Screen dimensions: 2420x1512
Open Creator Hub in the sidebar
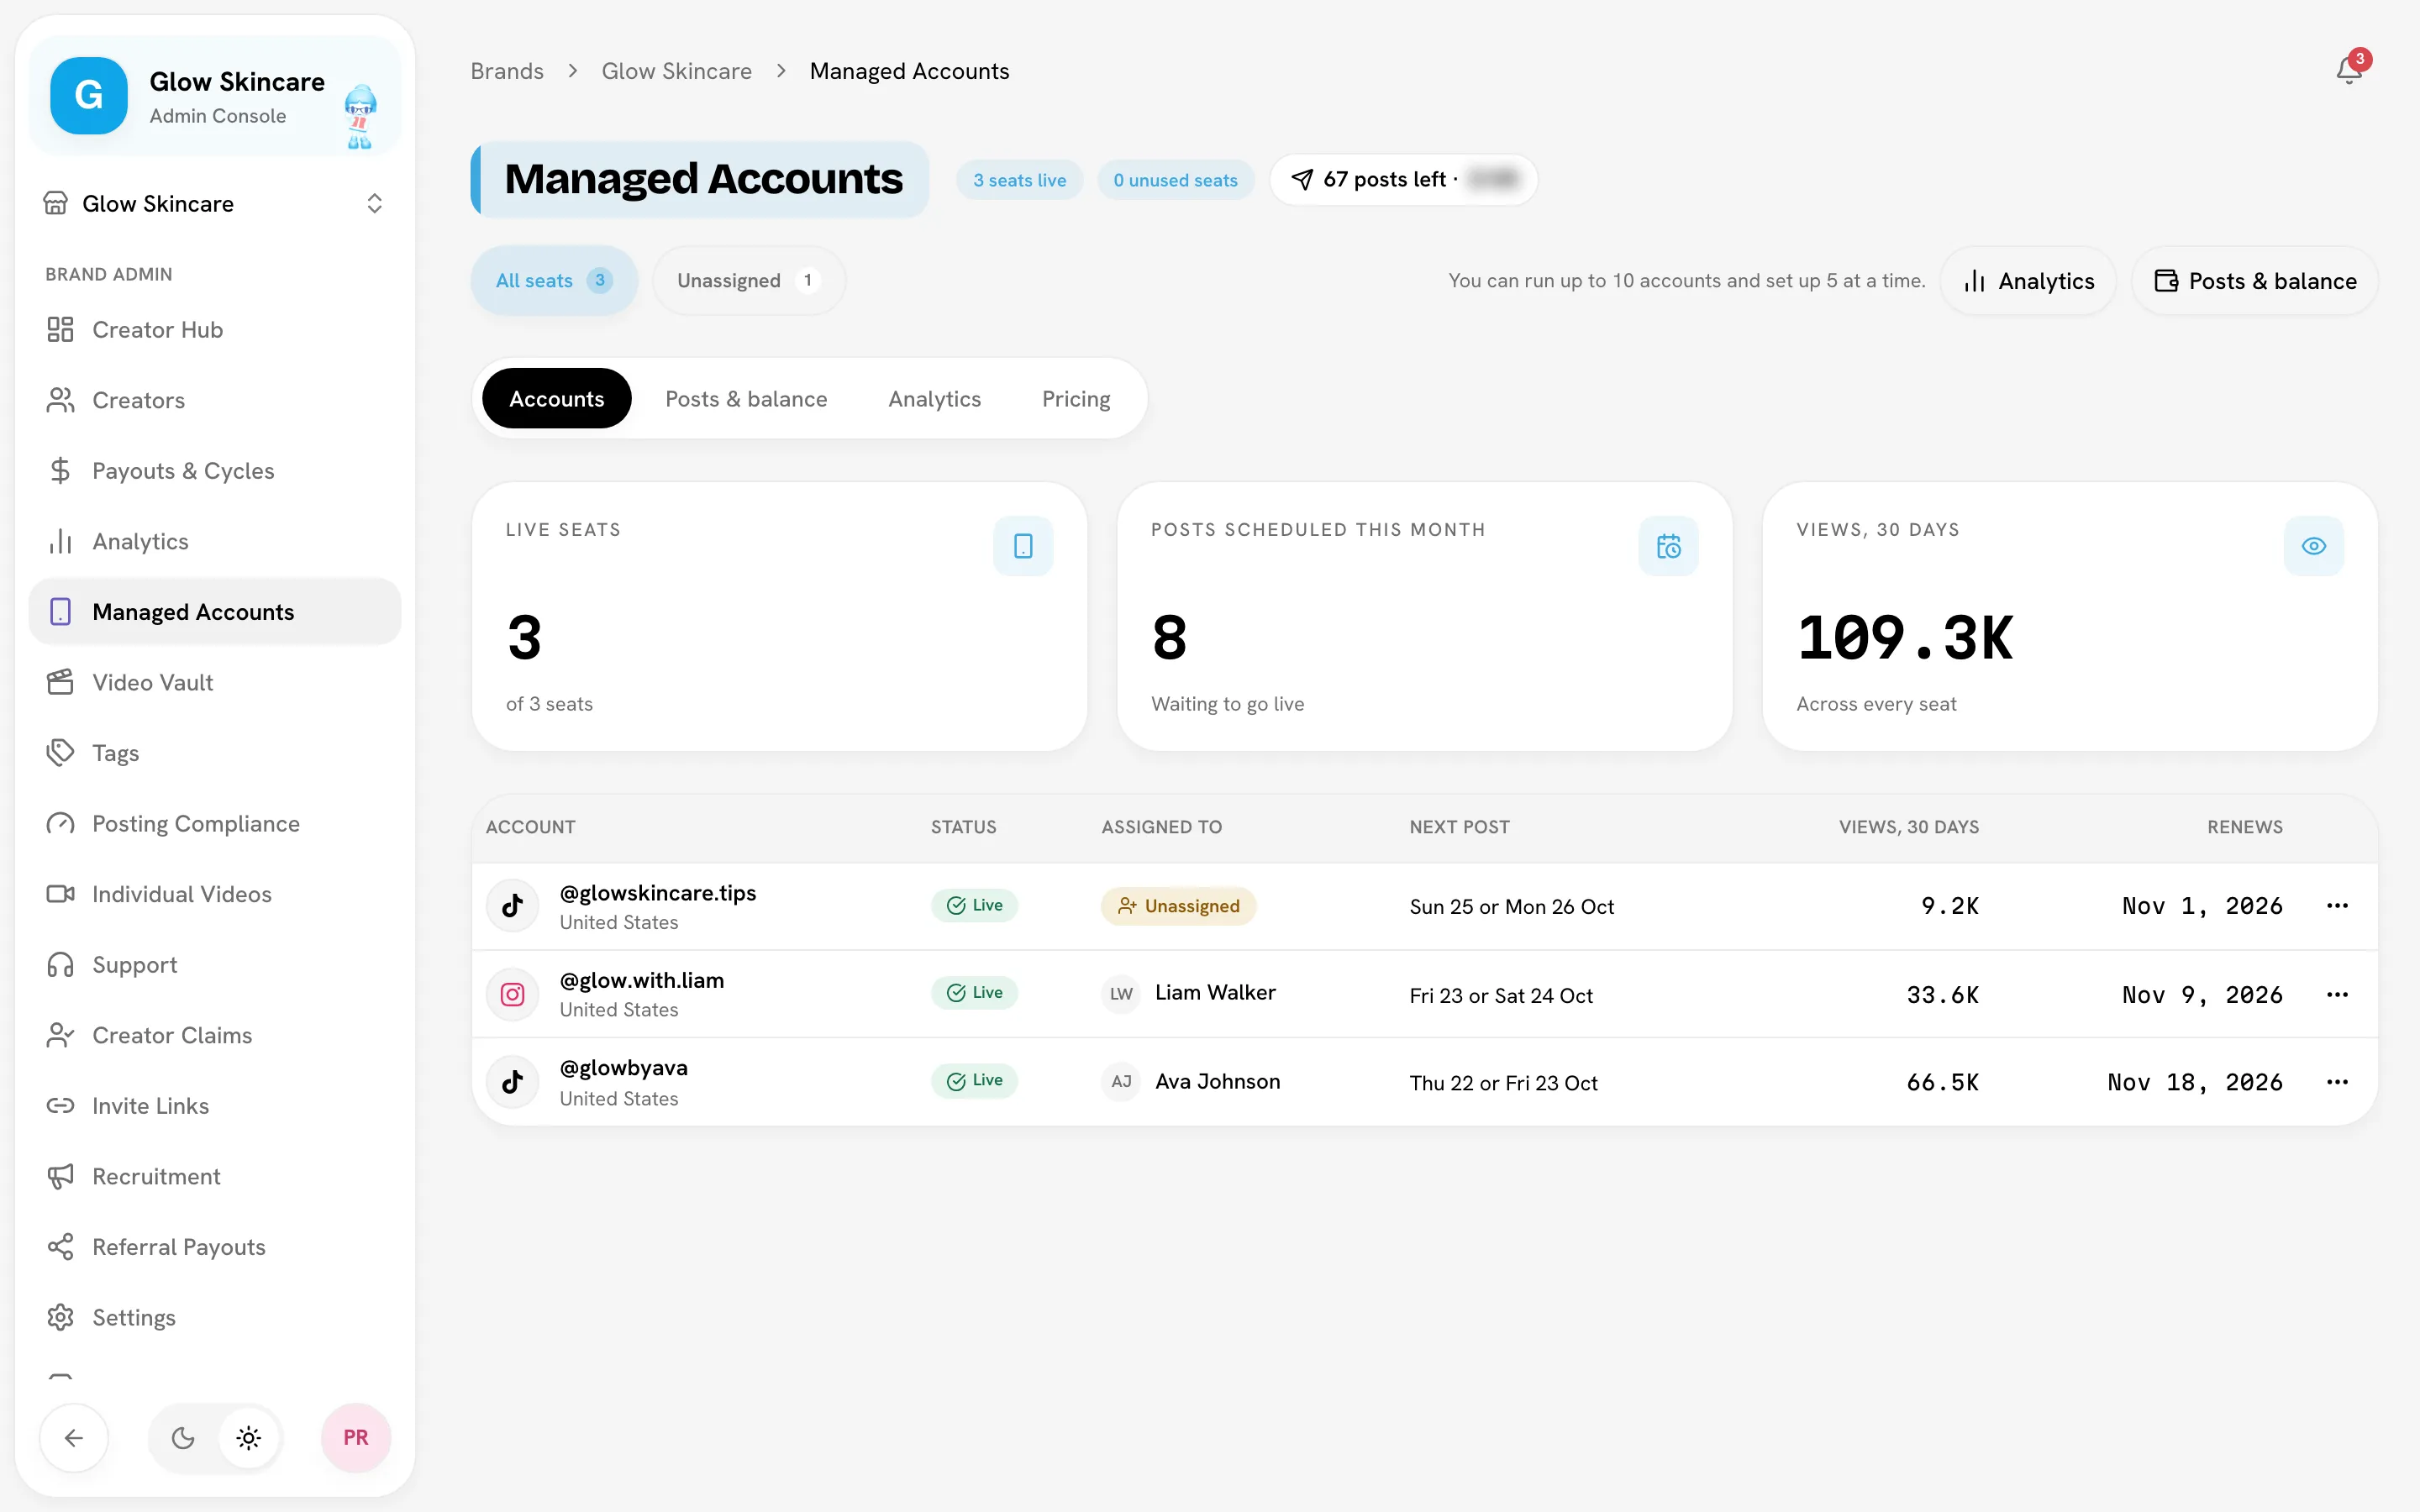215,330
